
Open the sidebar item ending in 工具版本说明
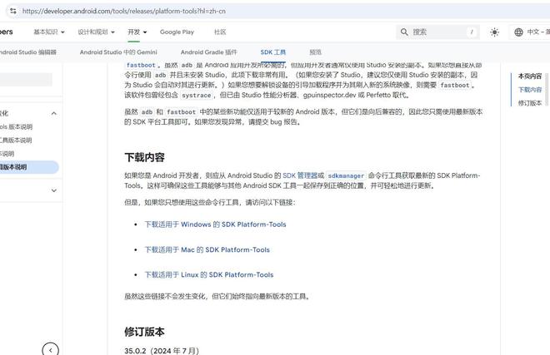[16, 140]
